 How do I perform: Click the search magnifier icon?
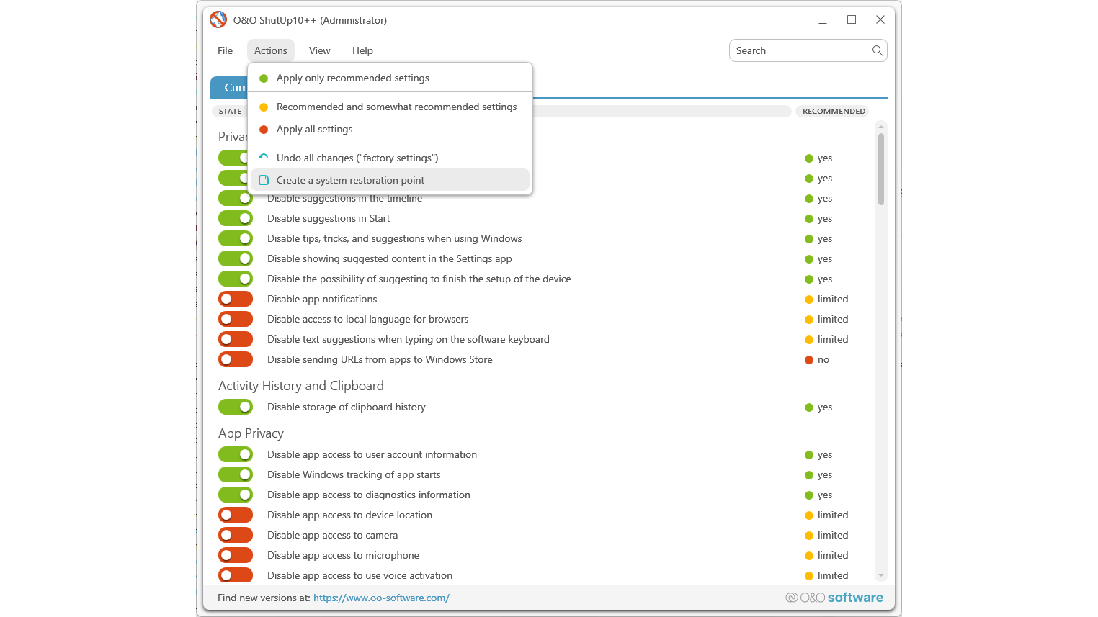(x=877, y=50)
